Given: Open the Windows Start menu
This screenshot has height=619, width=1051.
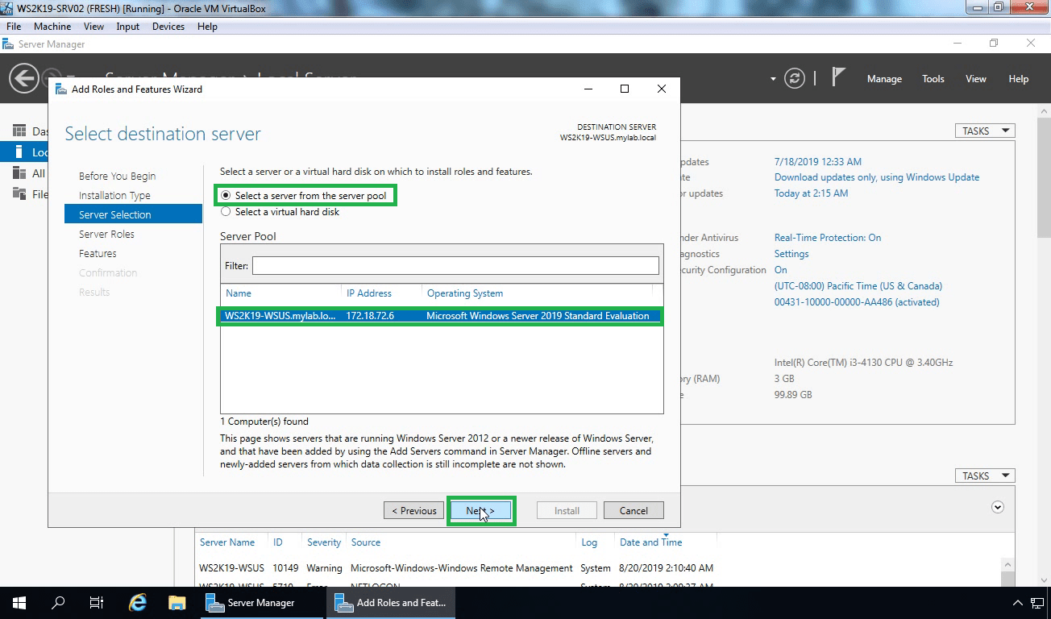Looking at the screenshot, I should [x=19, y=603].
